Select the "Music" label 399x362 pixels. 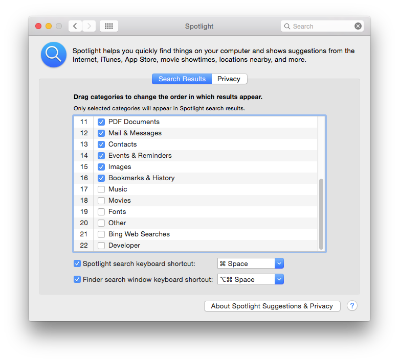pos(118,189)
